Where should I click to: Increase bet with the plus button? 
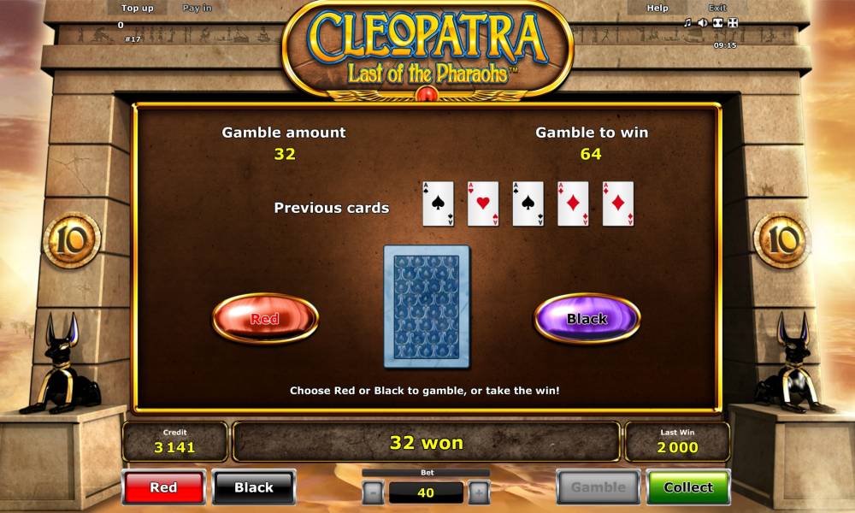[x=478, y=492]
